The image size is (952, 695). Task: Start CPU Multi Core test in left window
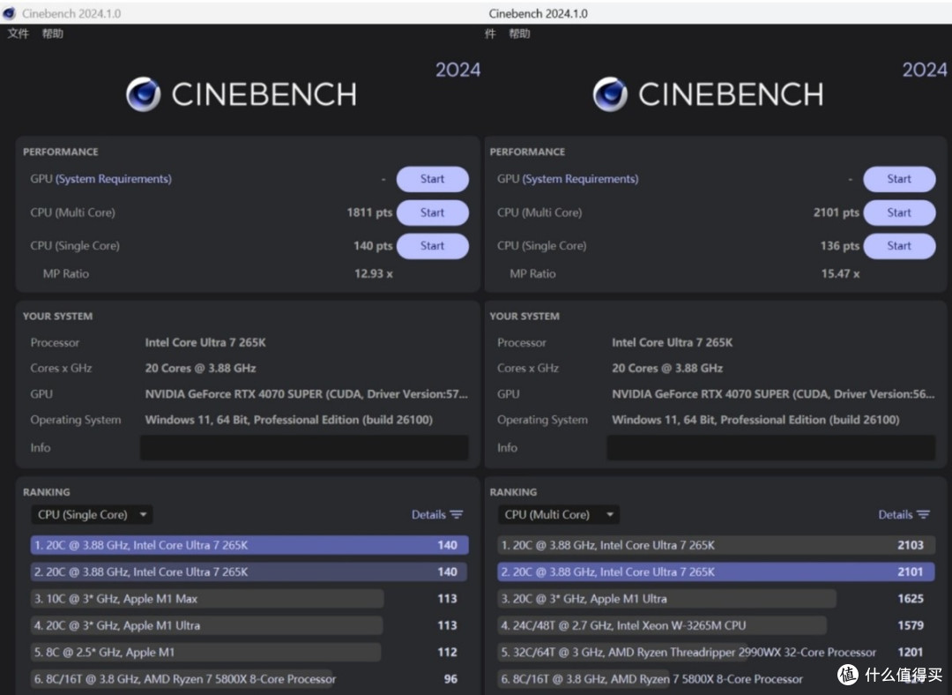432,213
